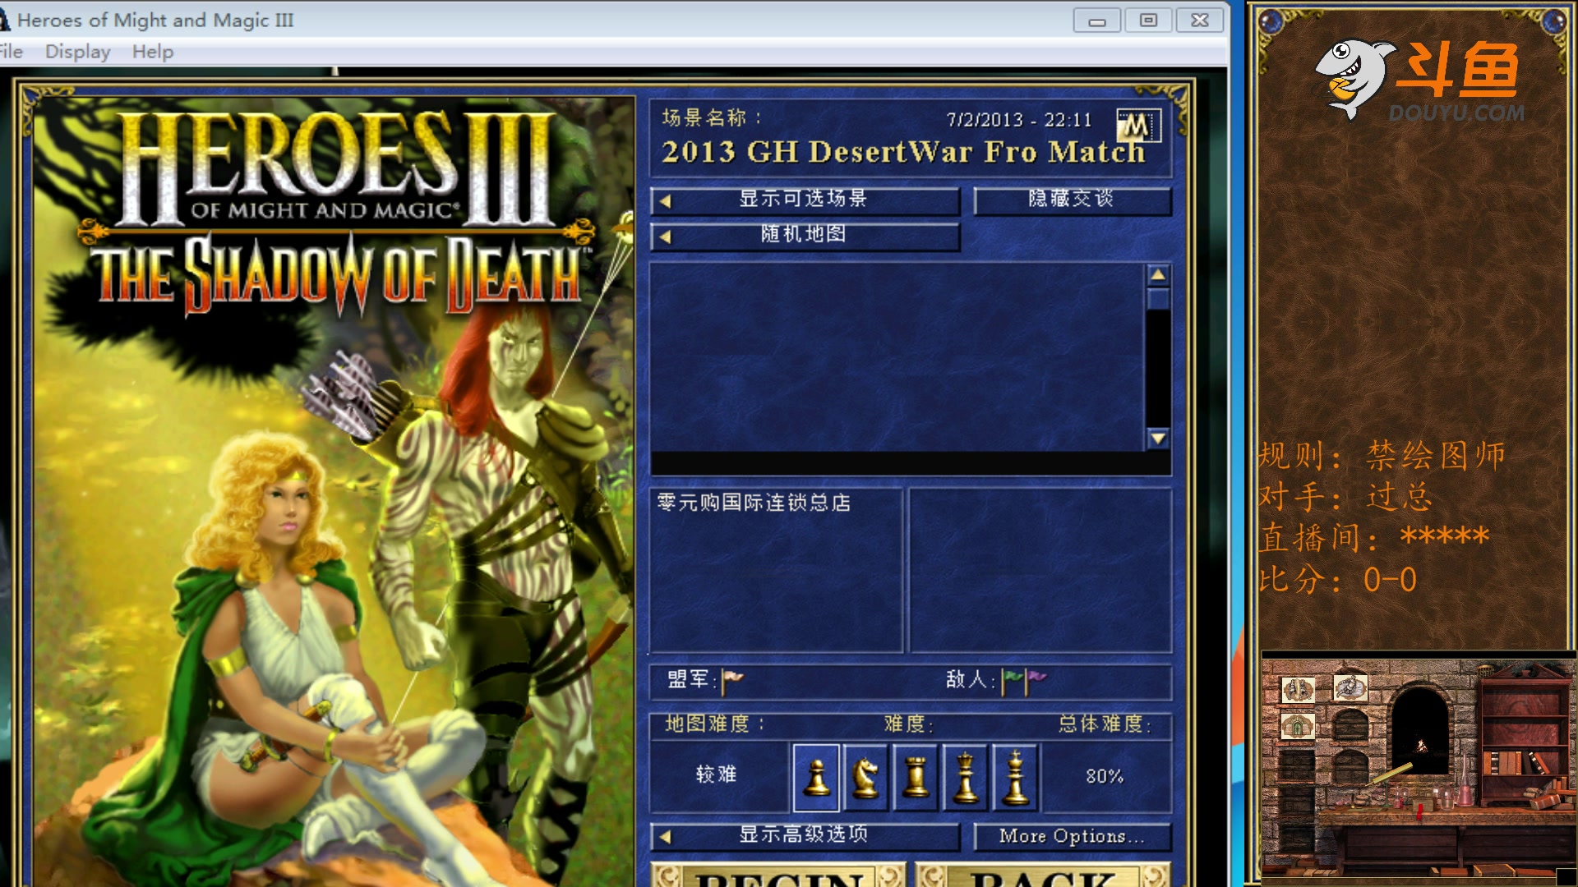Viewport: 1578px width, 887px height.
Task: Click the 零元购国际连锁总店 player name
Action: [x=754, y=502]
